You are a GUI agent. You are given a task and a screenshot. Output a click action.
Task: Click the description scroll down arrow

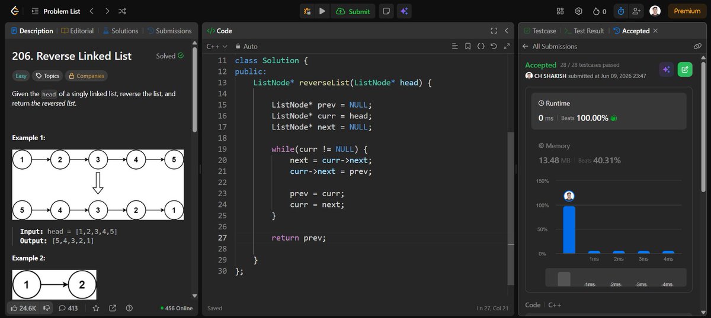tap(194, 296)
